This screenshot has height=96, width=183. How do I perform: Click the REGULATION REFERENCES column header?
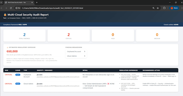(x=128, y=70)
